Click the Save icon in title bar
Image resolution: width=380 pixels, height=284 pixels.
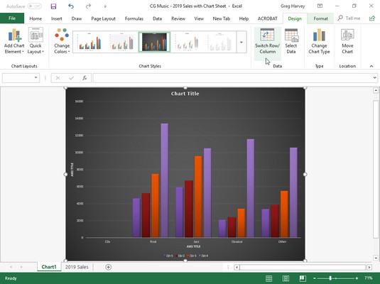[x=53, y=6]
